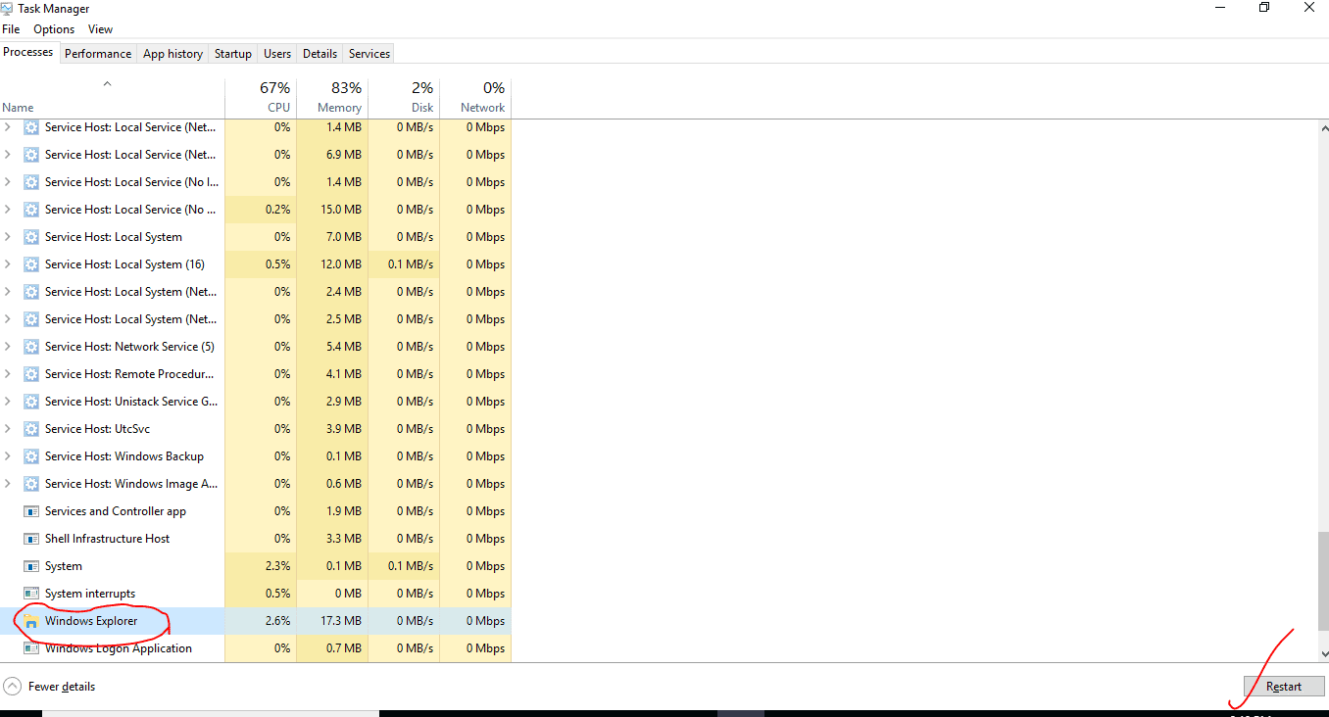The image size is (1329, 717).
Task: Click the System interrupts process icon
Action: coord(30,594)
